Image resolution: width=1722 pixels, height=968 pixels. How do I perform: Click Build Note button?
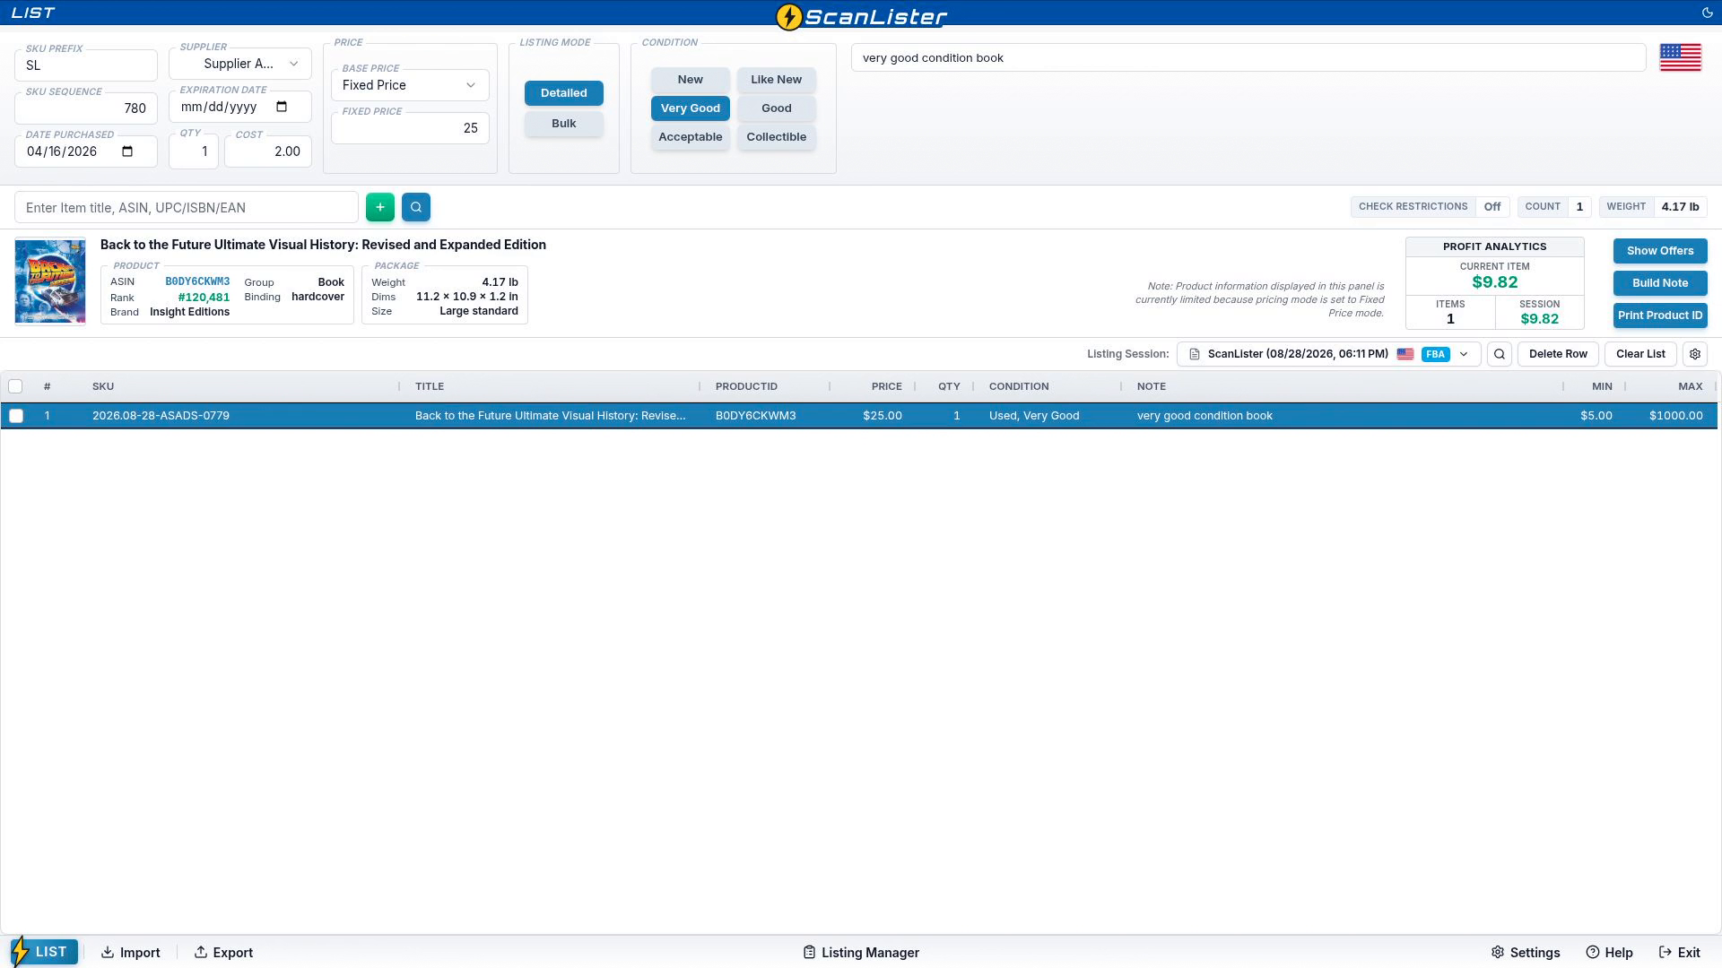[1660, 283]
